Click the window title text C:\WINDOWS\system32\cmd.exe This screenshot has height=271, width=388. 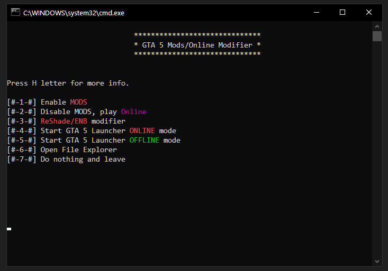click(74, 13)
